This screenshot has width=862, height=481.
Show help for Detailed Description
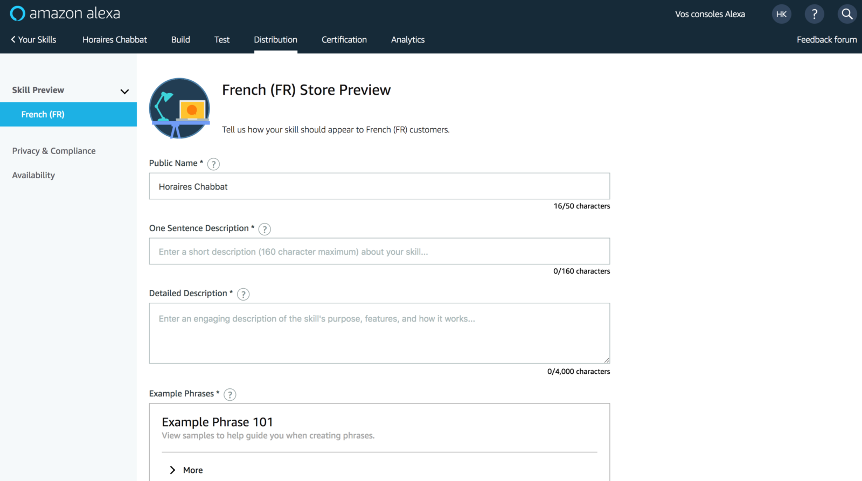[243, 295]
